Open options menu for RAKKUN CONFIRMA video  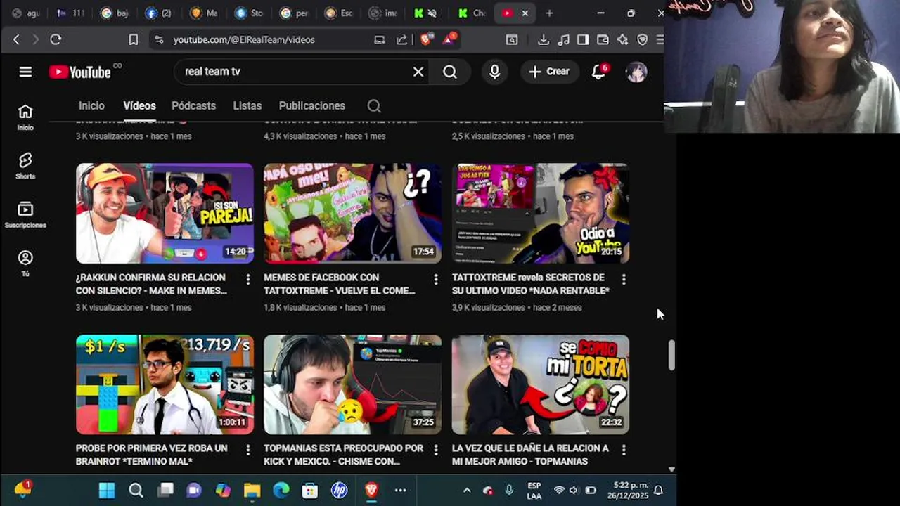click(x=247, y=280)
